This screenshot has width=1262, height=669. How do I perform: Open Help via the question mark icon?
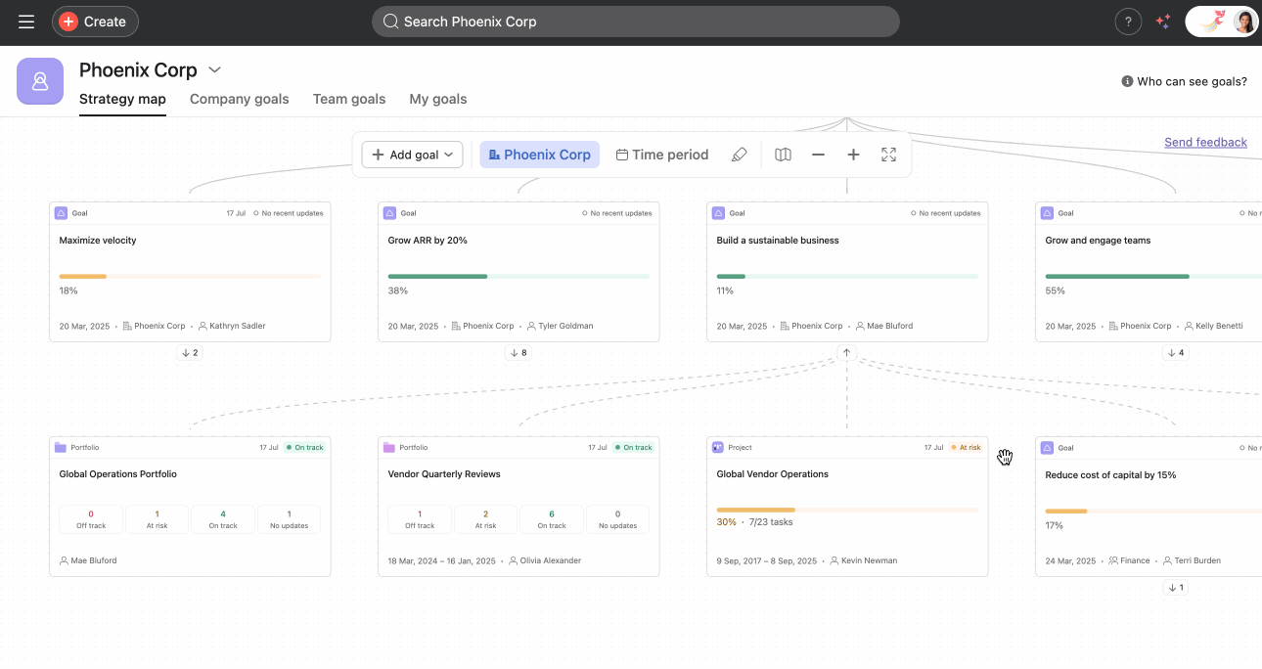(x=1128, y=21)
